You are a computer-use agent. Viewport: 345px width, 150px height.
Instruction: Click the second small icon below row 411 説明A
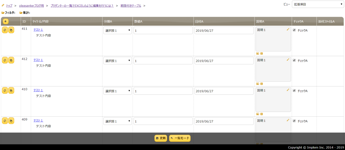click(x=262, y=53)
